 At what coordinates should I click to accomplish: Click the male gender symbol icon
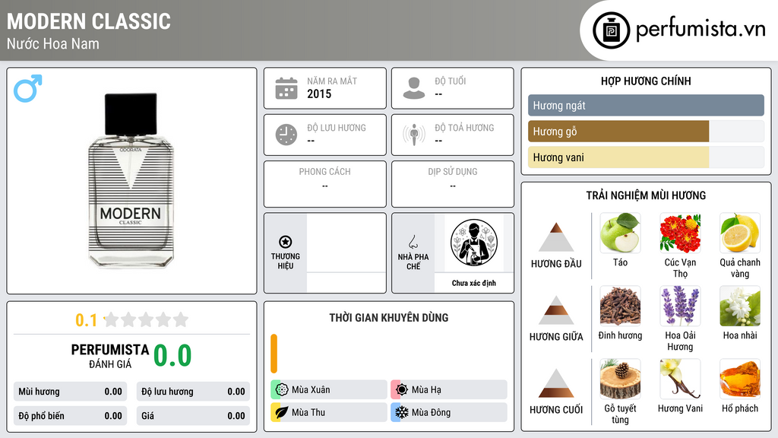click(x=28, y=88)
